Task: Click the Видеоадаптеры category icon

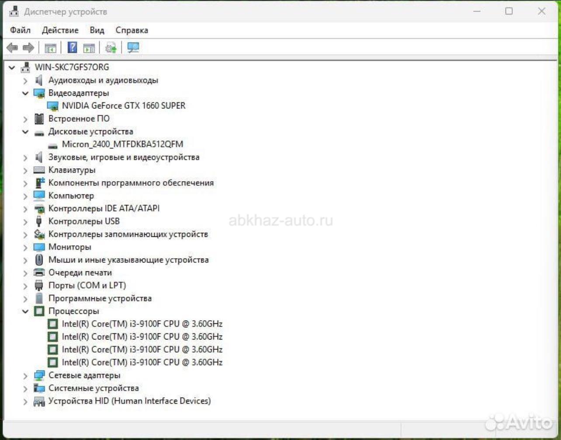Action: coord(39,93)
